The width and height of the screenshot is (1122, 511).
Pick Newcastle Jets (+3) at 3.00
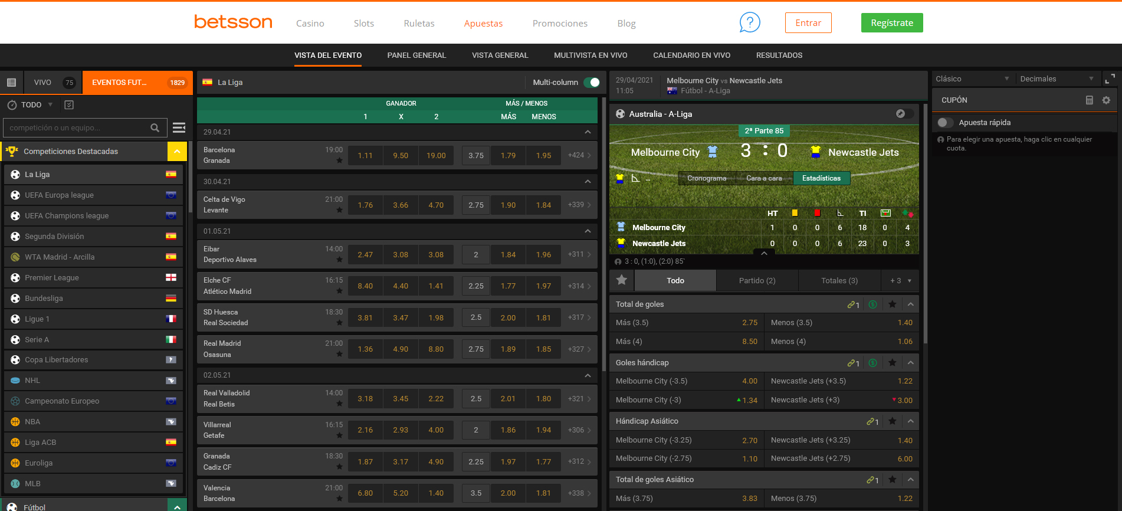click(x=842, y=400)
